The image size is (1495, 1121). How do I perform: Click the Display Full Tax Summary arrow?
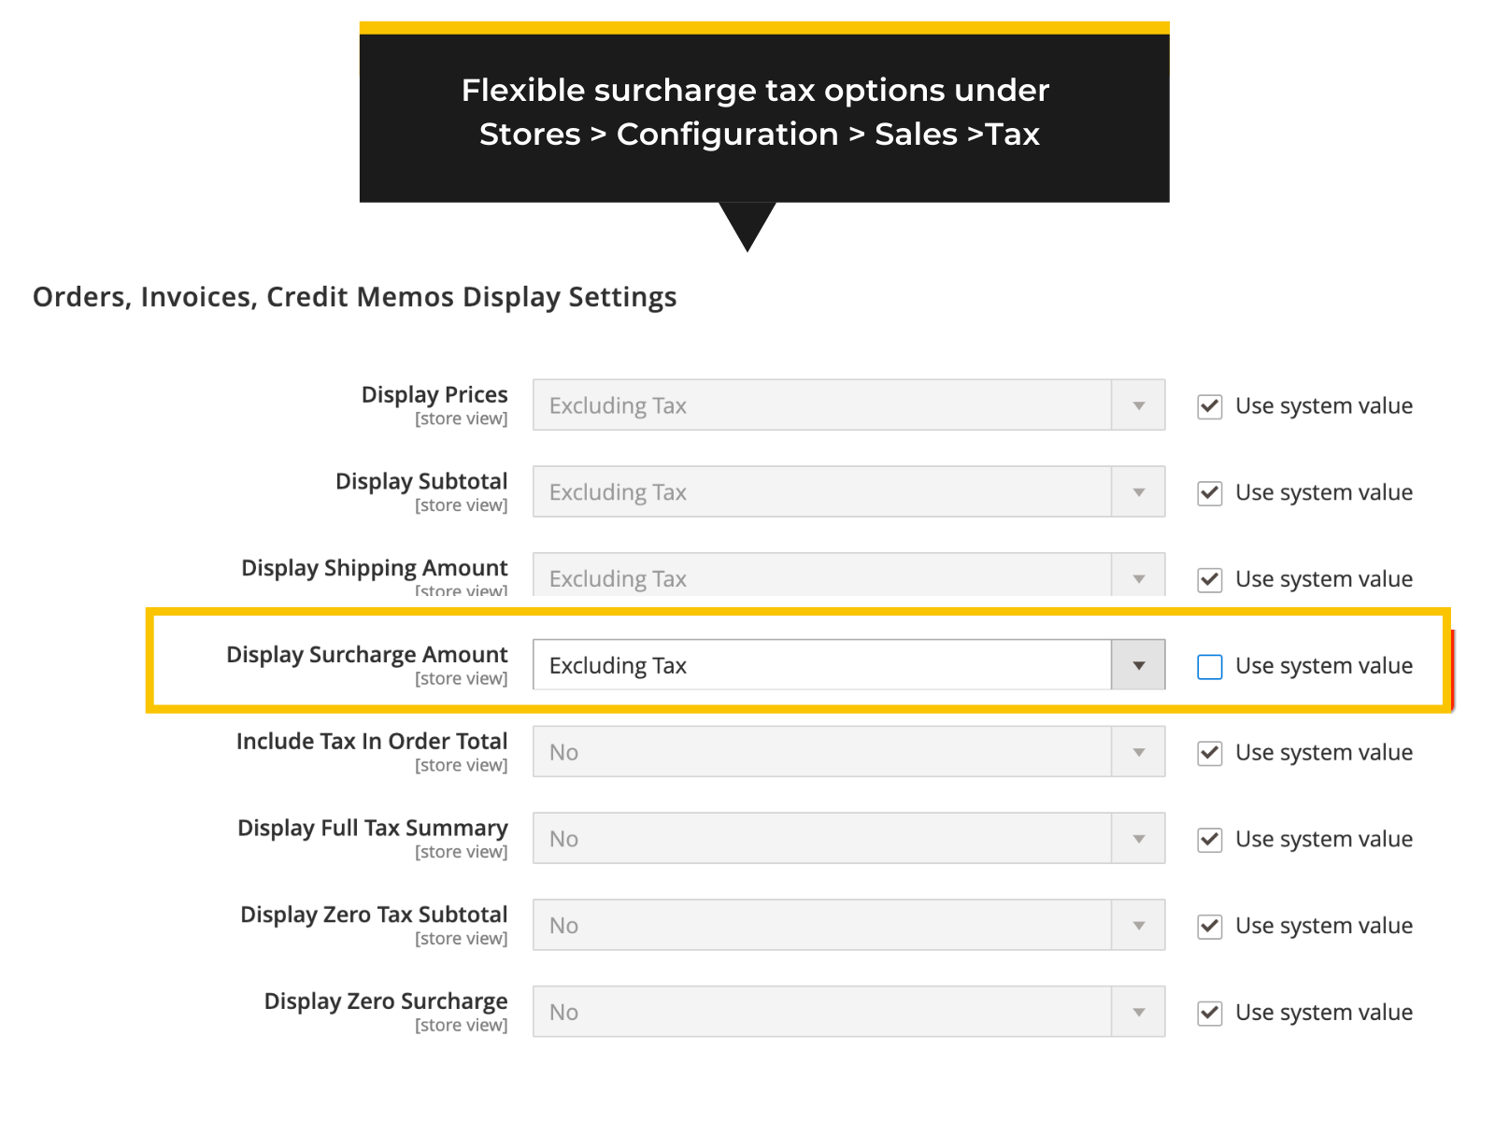[x=1138, y=839]
